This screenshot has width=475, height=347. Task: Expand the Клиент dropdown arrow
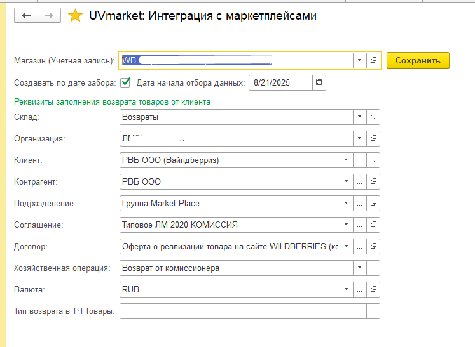pyautogui.click(x=347, y=160)
